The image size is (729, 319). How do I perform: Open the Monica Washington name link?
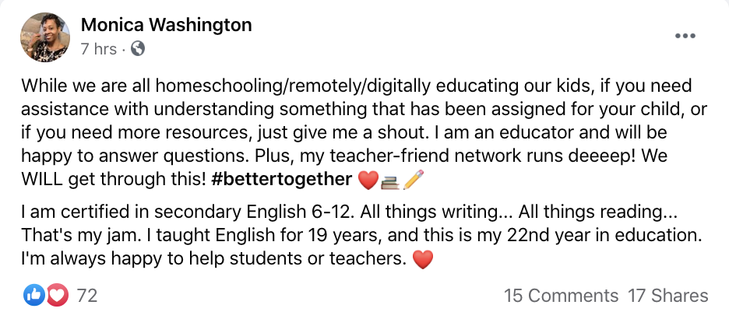pos(166,25)
